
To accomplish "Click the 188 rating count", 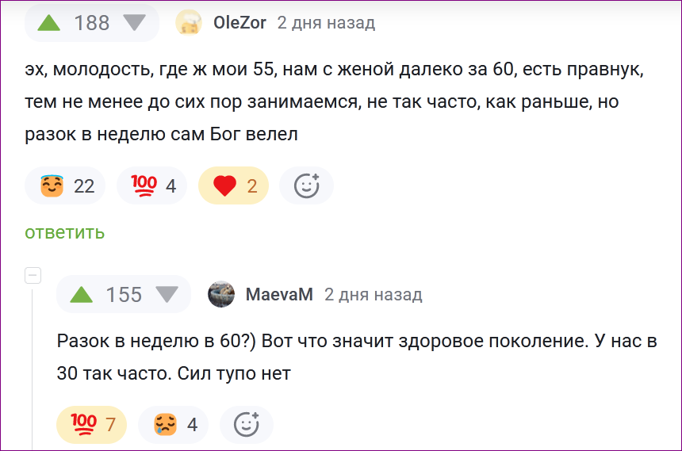I will click(x=92, y=23).
